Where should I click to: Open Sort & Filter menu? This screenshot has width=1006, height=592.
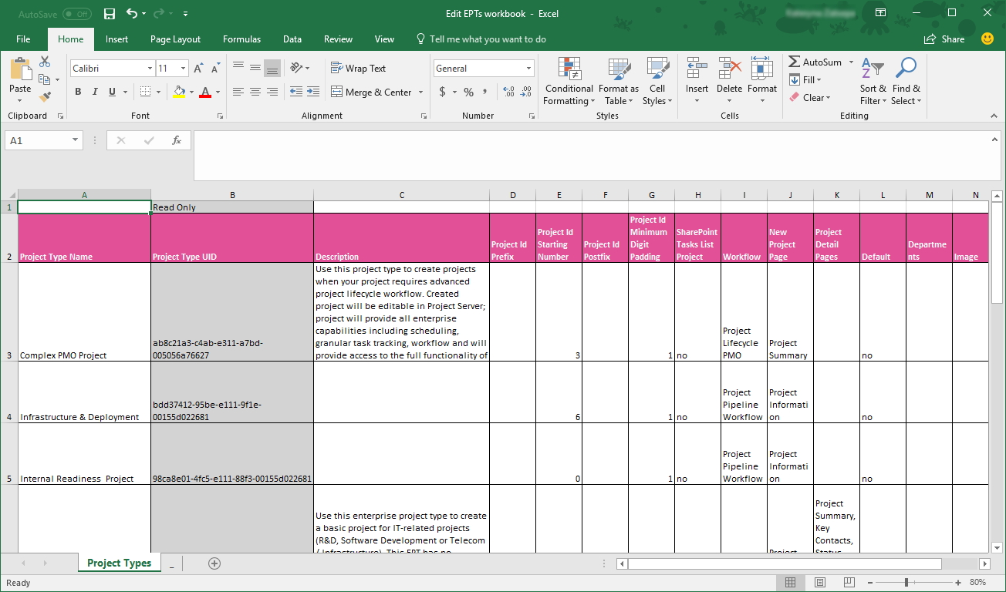(873, 81)
